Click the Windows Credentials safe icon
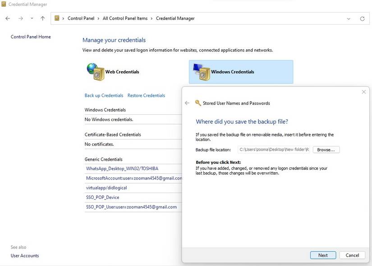Screen dimensions: 372x266 [x=201, y=72]
